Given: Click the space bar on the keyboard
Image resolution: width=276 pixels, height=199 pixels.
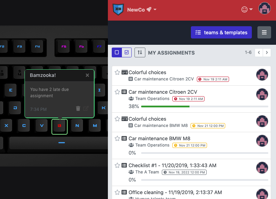Looking at the screenshot, I should point(58,143).
